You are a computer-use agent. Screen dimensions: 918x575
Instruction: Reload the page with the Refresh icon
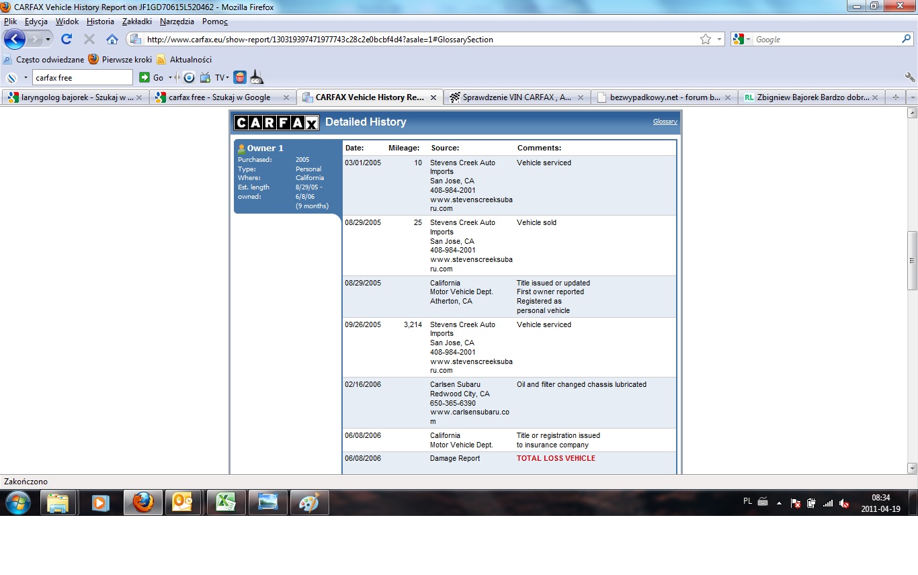point(67,40)
